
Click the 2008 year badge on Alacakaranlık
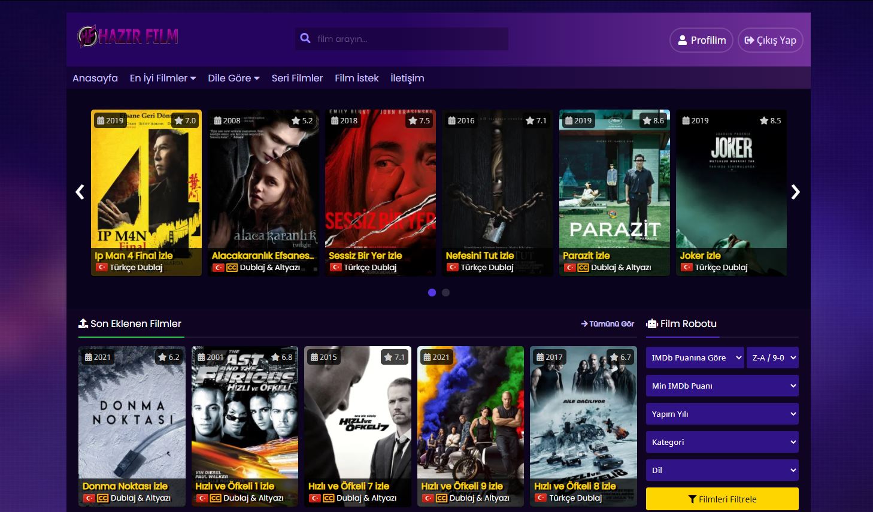tap(227, 120)
